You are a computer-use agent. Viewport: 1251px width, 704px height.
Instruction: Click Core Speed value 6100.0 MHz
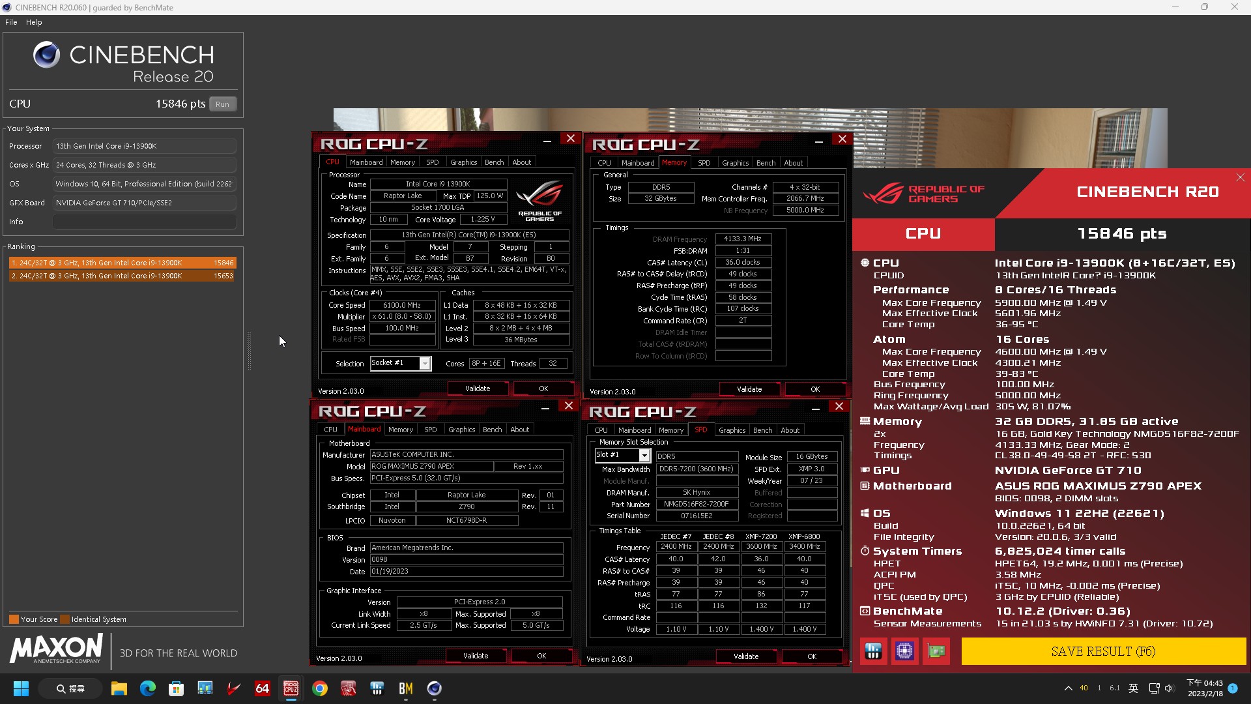[x=402, y=305]
